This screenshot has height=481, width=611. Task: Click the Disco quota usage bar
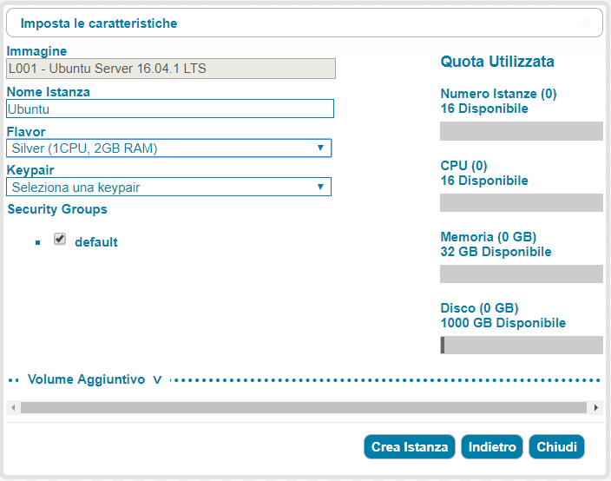522,345
